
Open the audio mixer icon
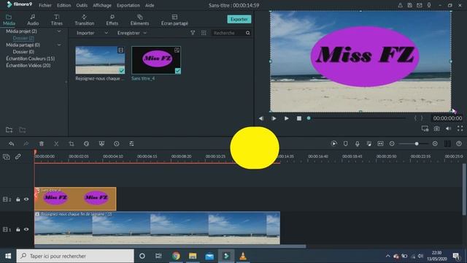click(368, 144)
